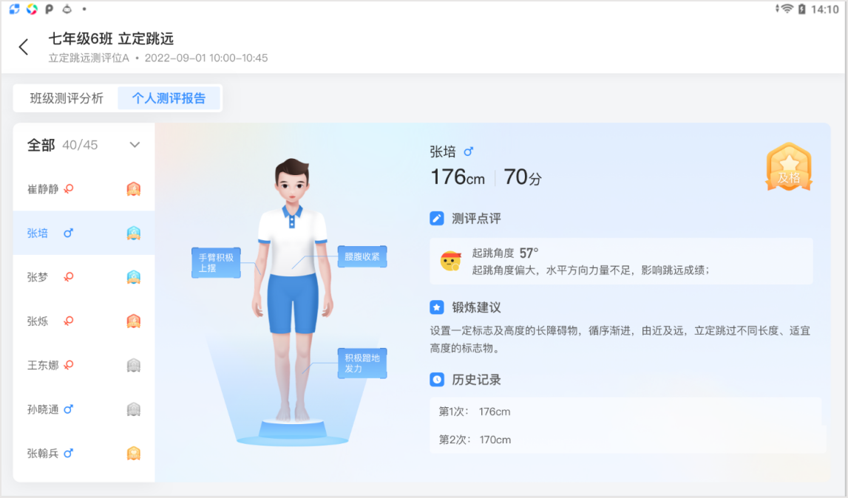Click the 历史记录 clock icon

[436, 380]
